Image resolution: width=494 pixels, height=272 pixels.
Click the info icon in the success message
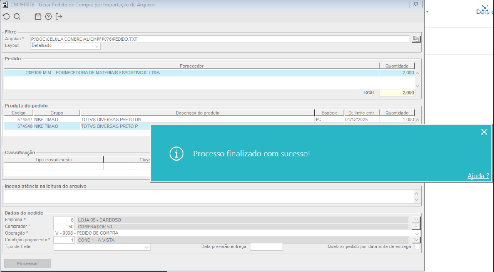pyautogui.click(x=176, y=154)
